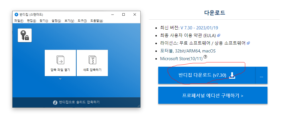The width and height of the screenshot is (286, 118).
Task: Click the 포터블, 32bit/ARM64, macOS text
Action: coord(188,51)
